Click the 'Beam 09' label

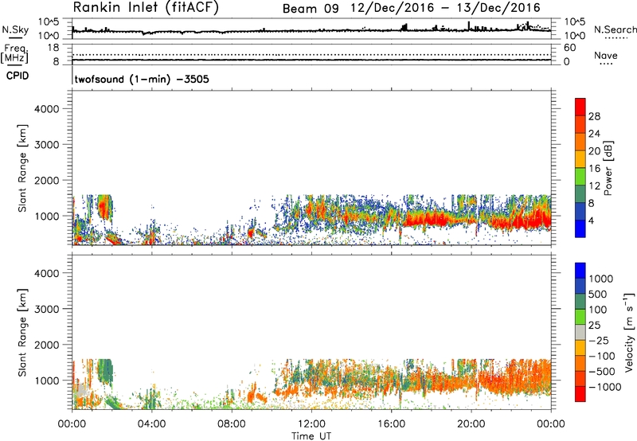(311, 9)
